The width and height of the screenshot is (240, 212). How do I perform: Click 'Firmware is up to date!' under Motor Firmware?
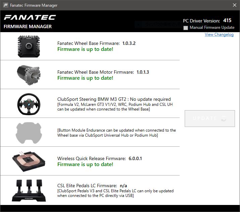click(85, 78)
